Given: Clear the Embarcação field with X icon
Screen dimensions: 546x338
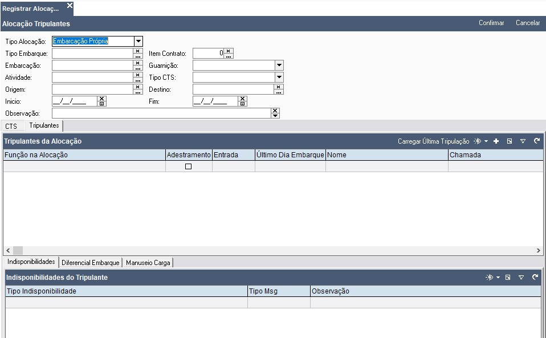Looking at the screenshot, I should (x=138, y=63).
